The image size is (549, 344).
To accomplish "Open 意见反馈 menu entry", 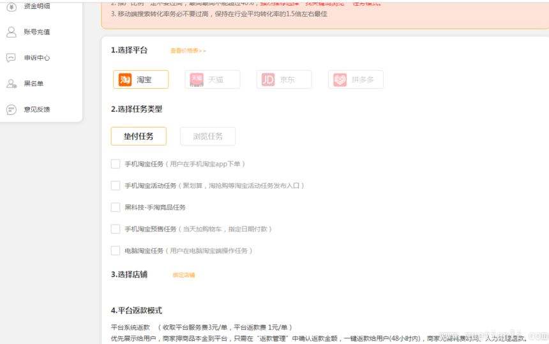I will coord(37,110).
